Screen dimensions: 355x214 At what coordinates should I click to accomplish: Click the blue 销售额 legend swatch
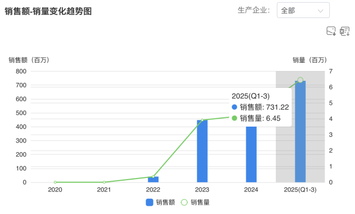(x=150, y=202)
